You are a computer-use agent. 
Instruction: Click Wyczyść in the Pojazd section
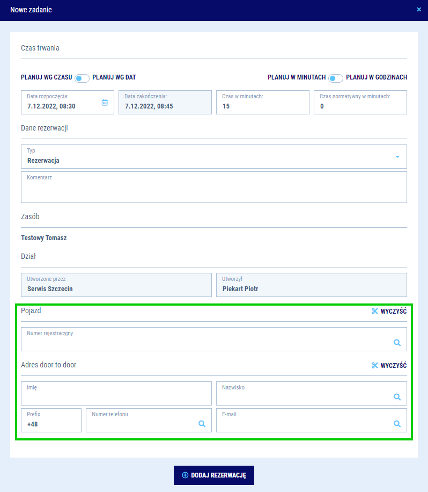click(x=393, y=312)
